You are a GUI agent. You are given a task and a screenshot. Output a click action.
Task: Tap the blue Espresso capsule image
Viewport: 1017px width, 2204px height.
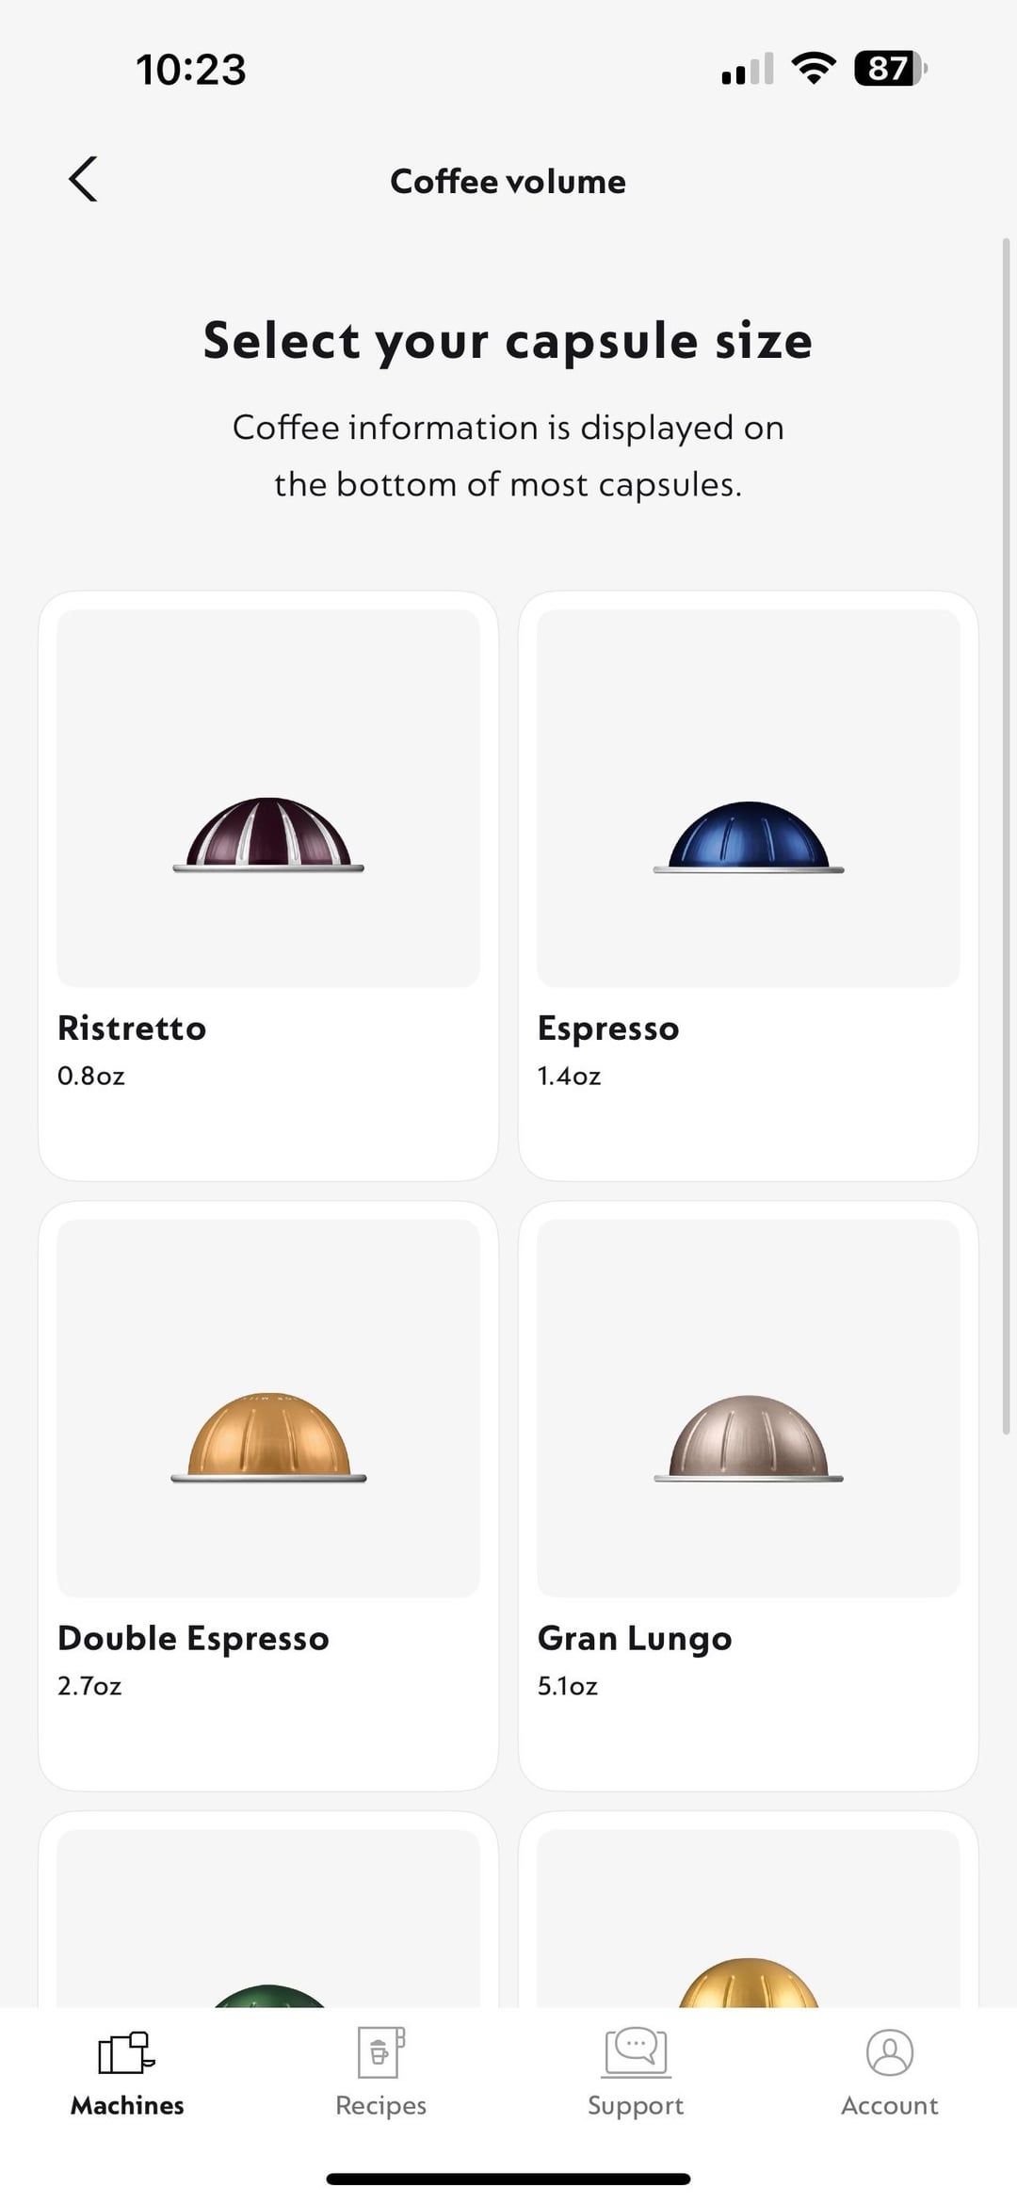point(749,836)
